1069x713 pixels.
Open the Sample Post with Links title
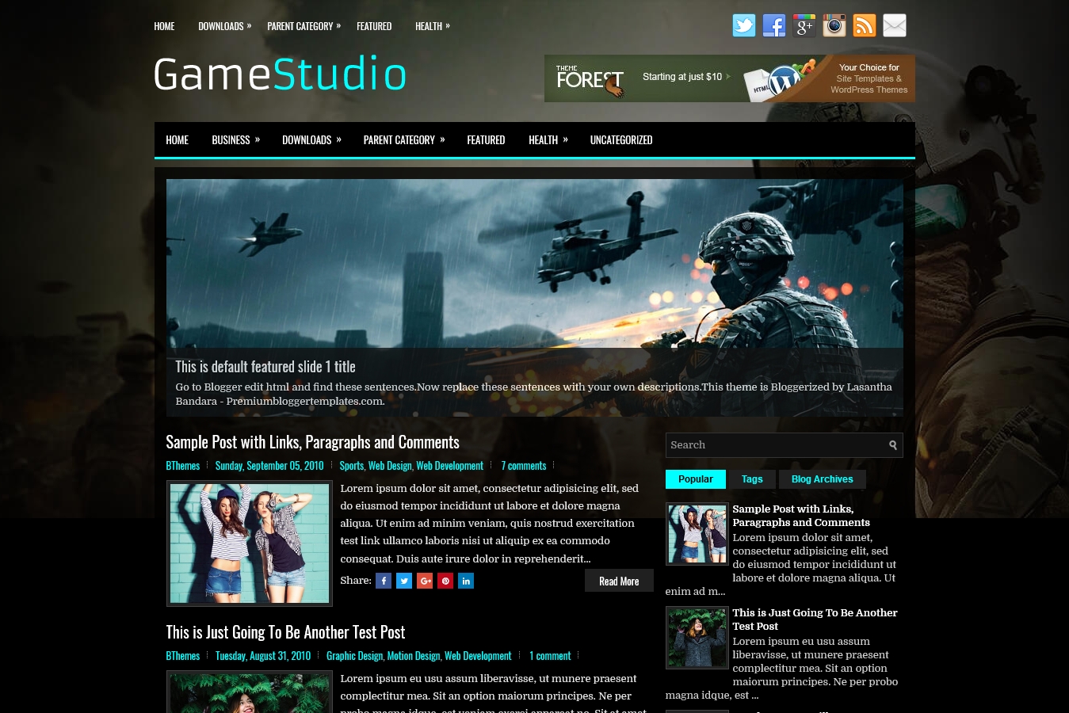[312, 442]
